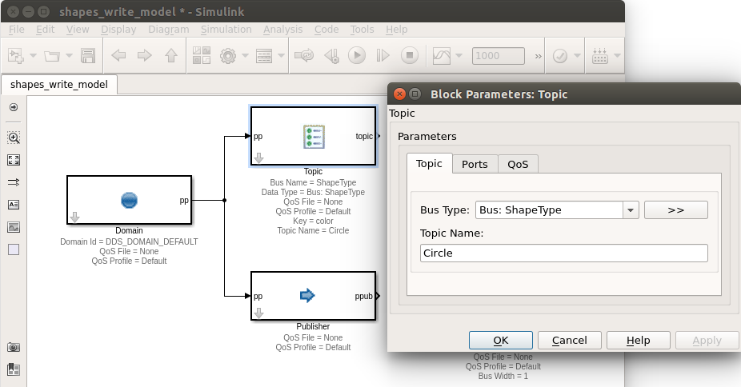
Task: Open the File menu
Action: (17, 30)
